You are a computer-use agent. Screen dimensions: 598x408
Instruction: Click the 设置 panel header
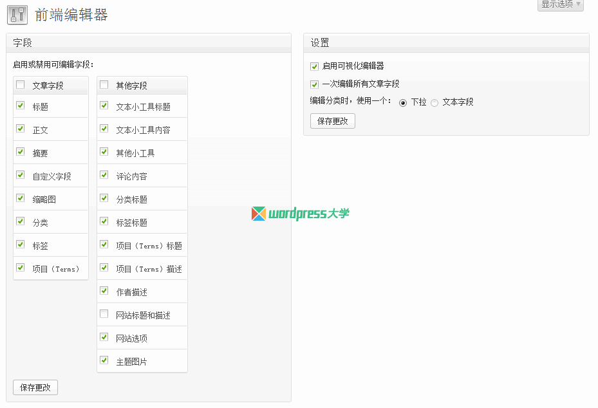(x=446, y=42)
